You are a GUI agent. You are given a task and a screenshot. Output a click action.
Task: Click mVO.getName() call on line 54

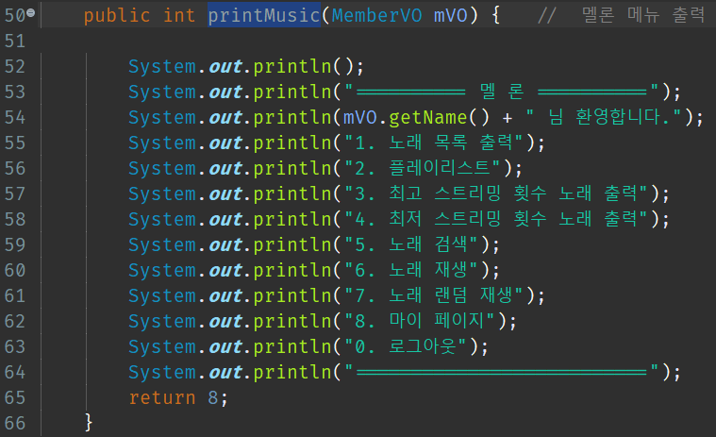(x=416, y=118)
